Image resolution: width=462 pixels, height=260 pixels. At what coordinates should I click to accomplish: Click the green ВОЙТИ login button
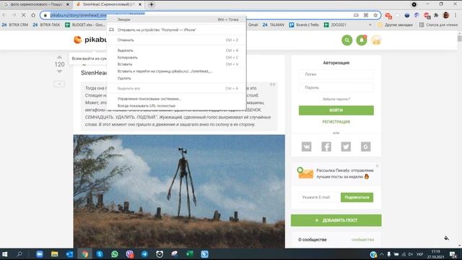[336, 110]
